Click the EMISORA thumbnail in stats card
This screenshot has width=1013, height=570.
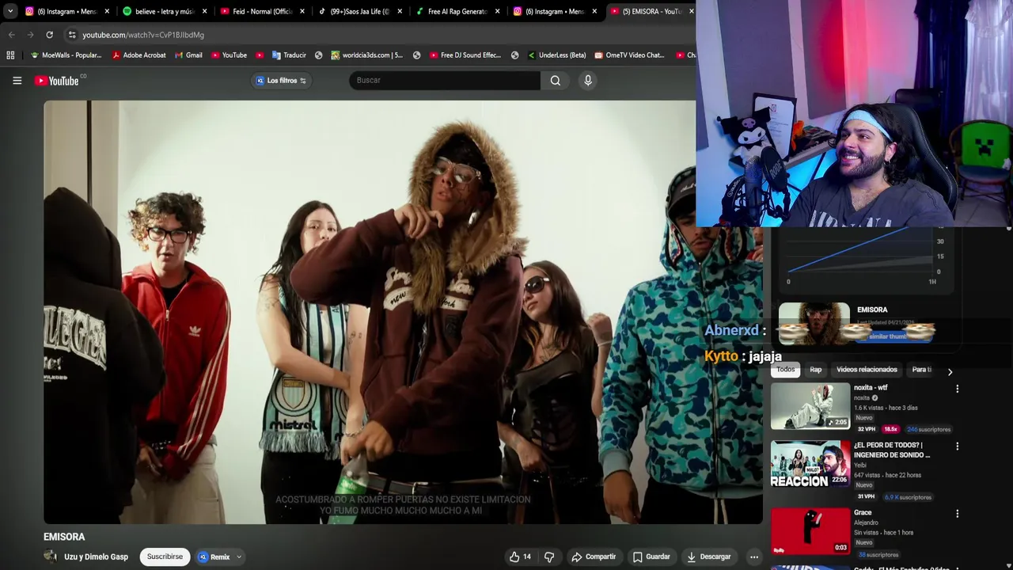pos(814,324)
